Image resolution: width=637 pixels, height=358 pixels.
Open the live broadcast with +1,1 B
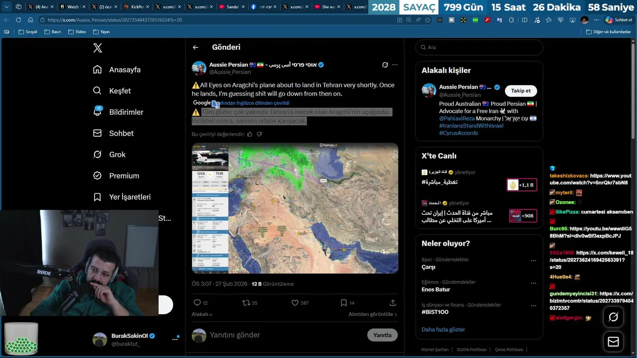click(522, 185)
